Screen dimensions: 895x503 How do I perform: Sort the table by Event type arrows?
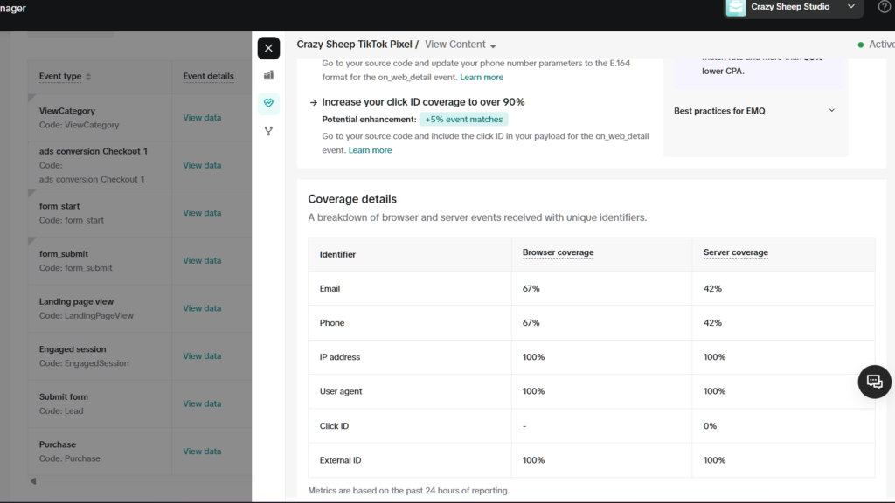(88, 77)
